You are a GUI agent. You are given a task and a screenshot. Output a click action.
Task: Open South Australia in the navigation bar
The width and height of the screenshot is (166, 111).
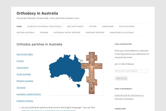(127, 26)
